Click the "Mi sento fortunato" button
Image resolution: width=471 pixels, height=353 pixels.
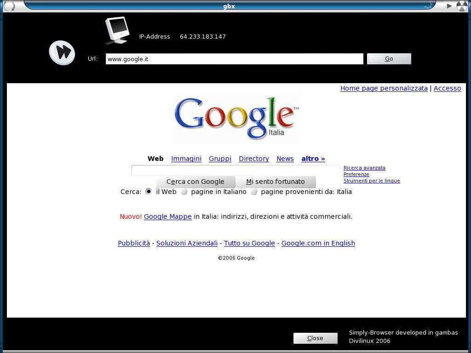click(x=276, y=182)
